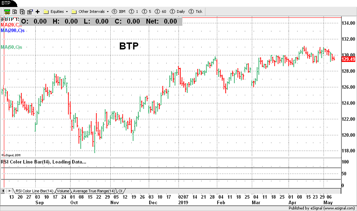Screen dimensions: 357x211
Task: Click the 134.00 price axis label
Action: 348,23
